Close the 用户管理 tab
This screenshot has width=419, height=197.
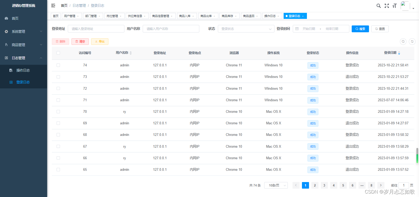click(x=78, y=16)
